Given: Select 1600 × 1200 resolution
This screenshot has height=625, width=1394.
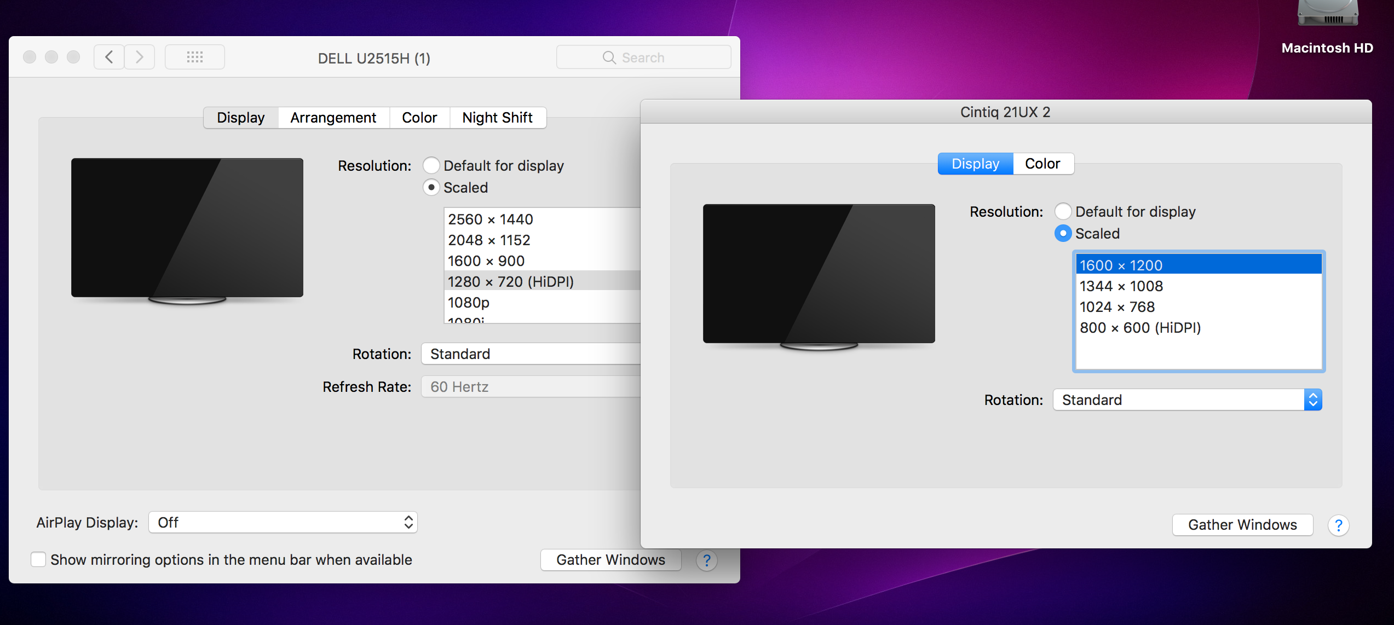Looking at the screenshot, I should 1199,265.
